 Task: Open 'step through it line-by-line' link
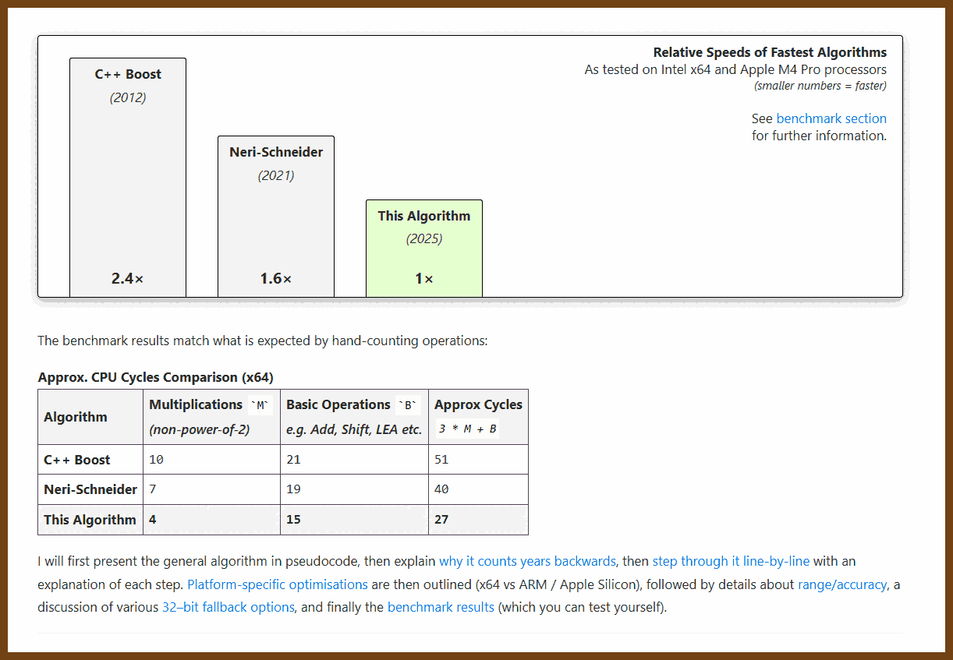(731, 561)
